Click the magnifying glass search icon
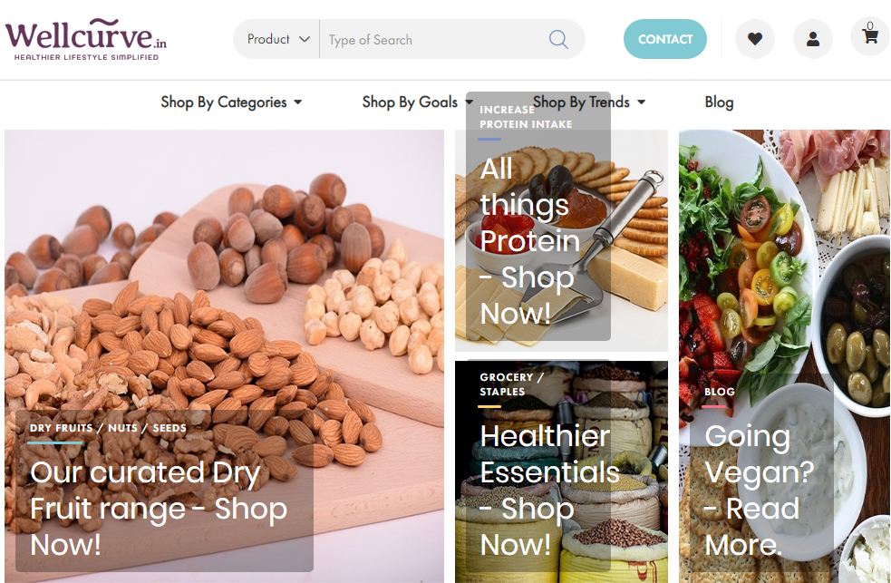891x583 pixels. (x=558, y=39)
